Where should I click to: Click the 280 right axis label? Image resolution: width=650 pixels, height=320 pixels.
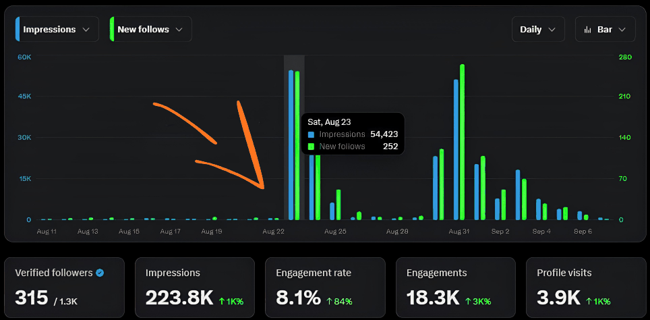point(625,57)
